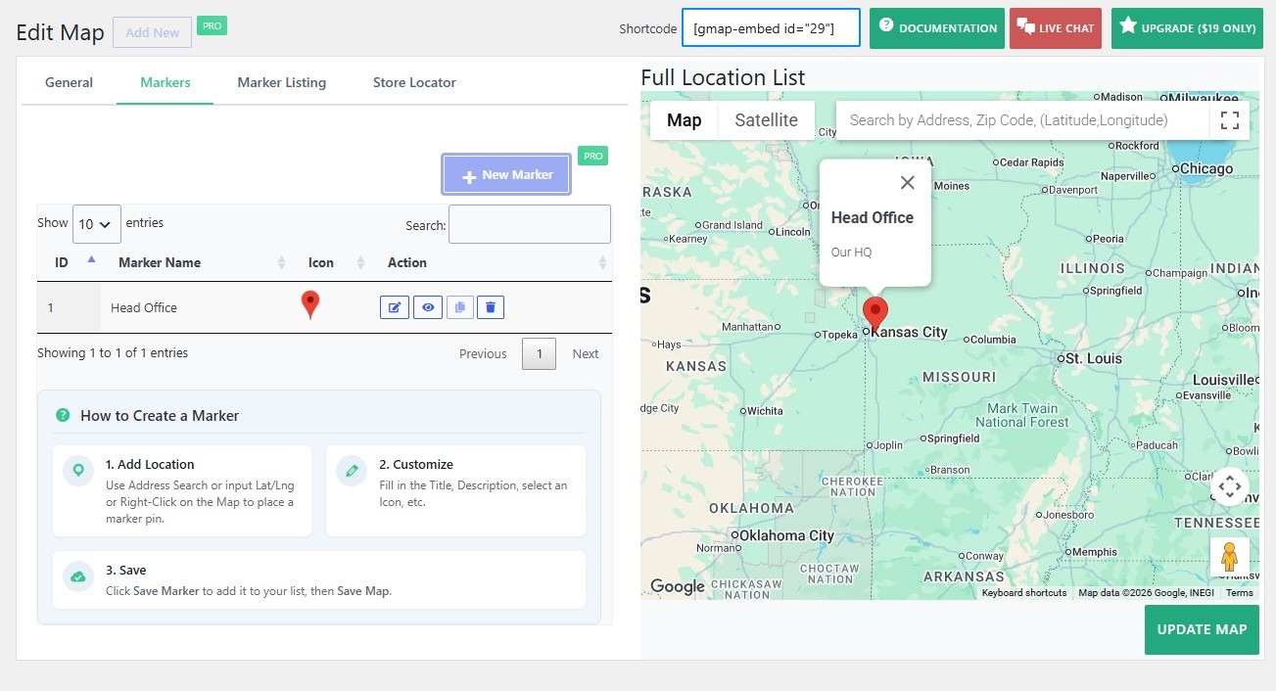Open Keyboard shortcuts link on map
The width and height of the screenshot is (1276, 691).
[x=1024, y=593]
